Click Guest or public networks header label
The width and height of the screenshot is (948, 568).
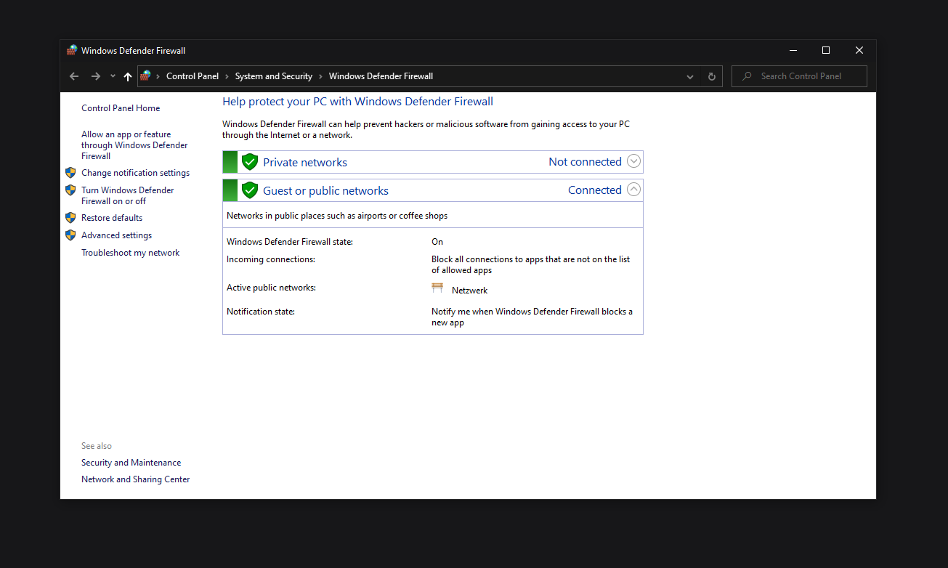[x=325, y=191]
